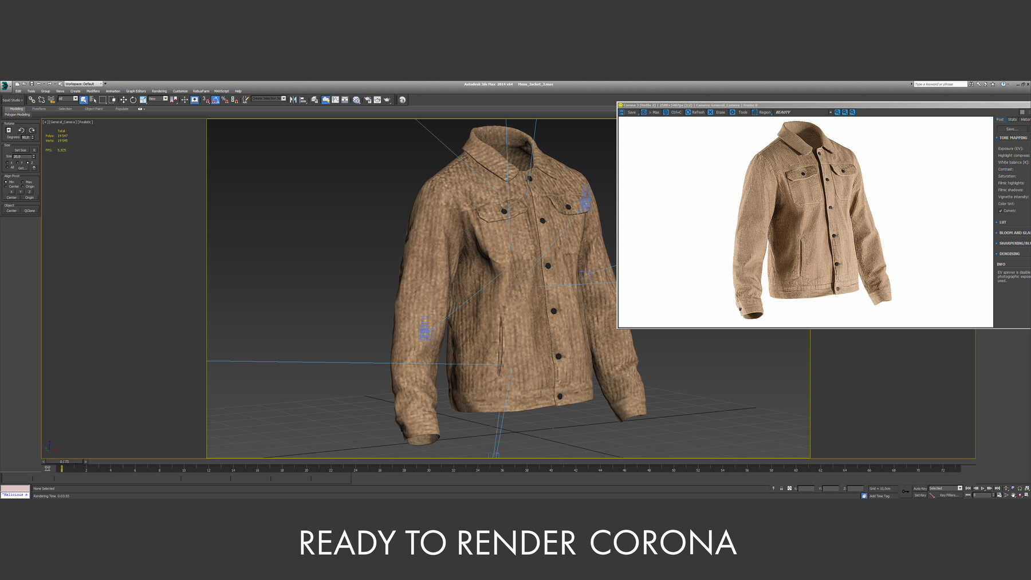The height and width of the screenshot is (580, 1031).
Task: Toggle the Curves checkbox in Tone Mapping
Action: (1001, 211)
